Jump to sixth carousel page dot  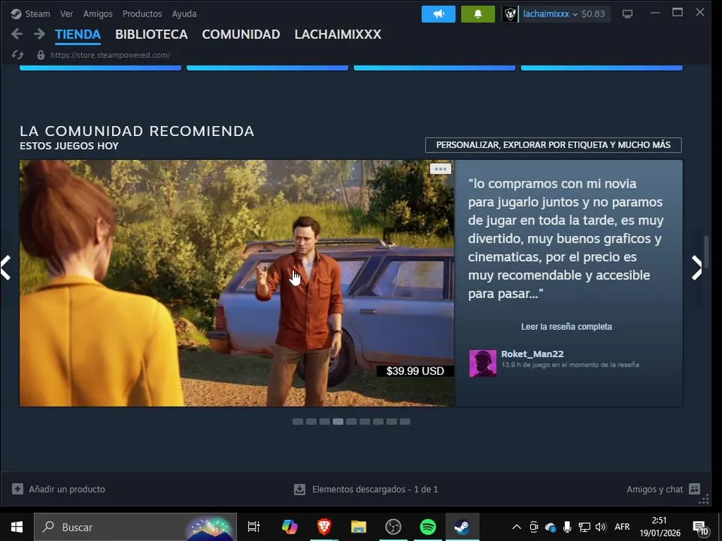point(365,422)
